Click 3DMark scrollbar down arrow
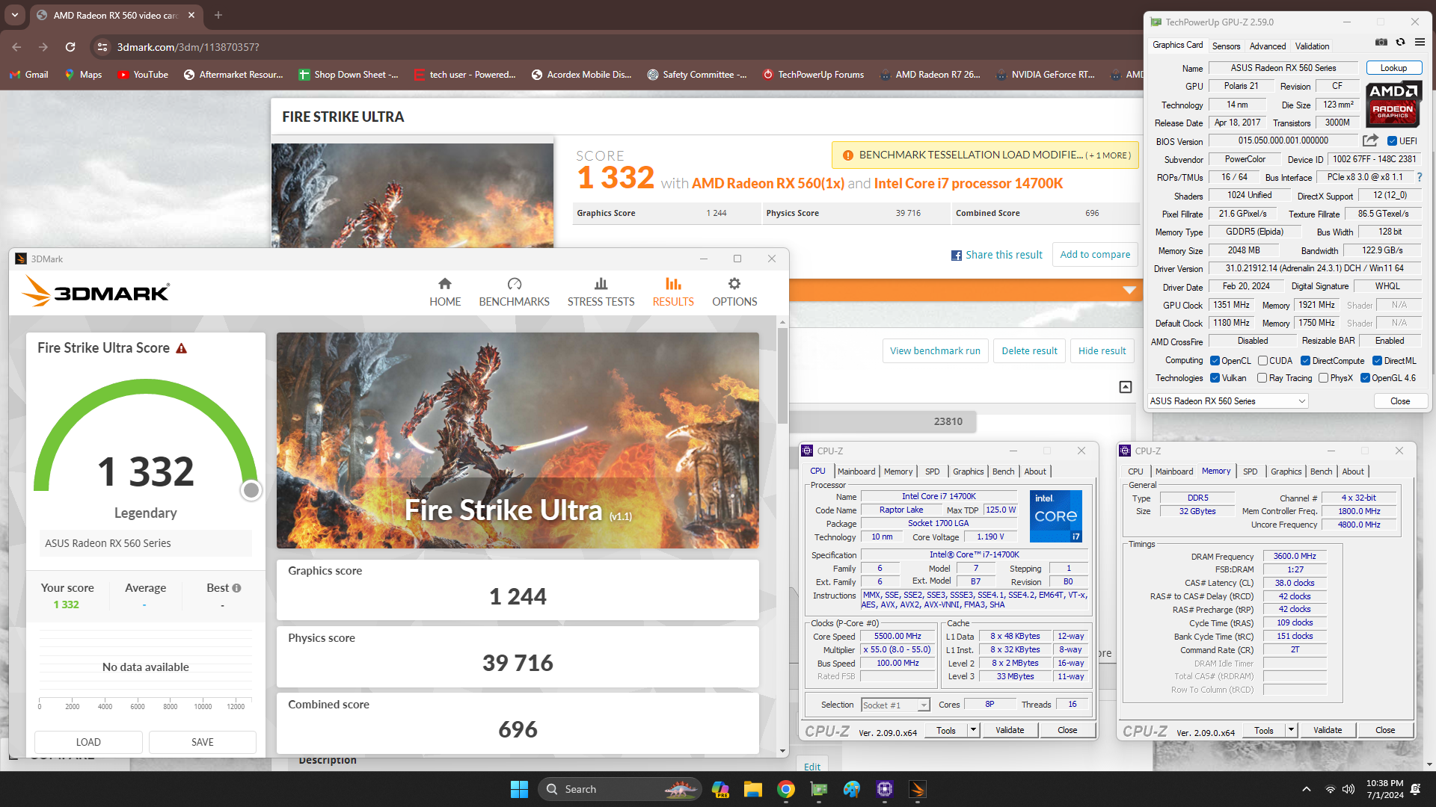The image size is (1436, 807). [782, 751]
